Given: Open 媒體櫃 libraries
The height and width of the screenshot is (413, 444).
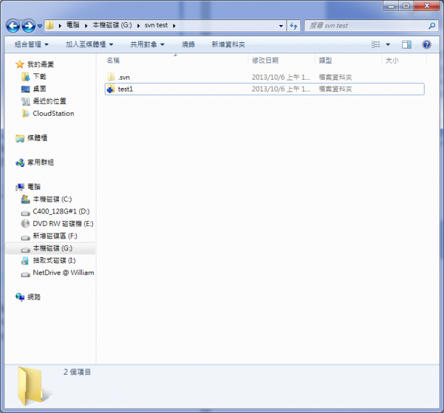Looking at the screenshot, I should coord(37,138).
